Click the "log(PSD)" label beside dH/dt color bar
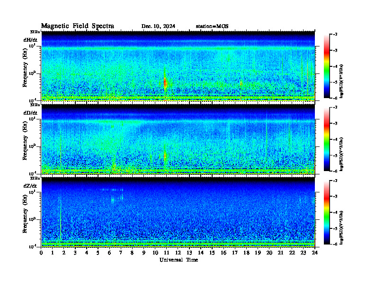The width and height of the screenshot is (375, 290). point(341,81)
